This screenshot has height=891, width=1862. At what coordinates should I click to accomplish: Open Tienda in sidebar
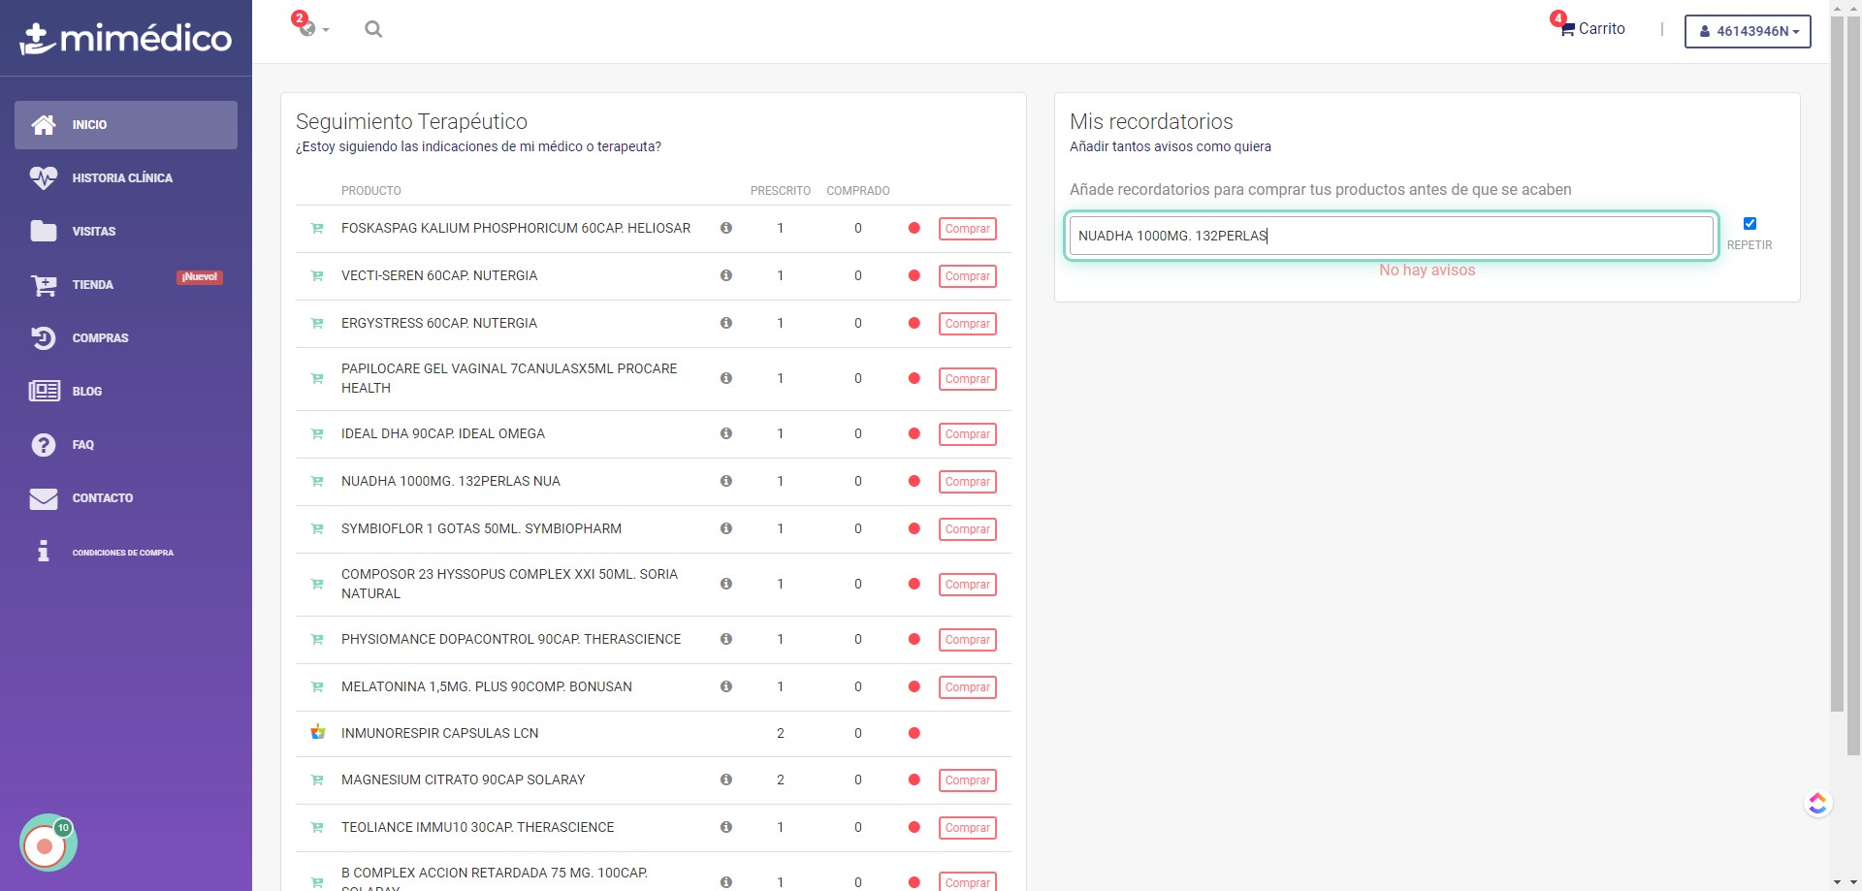point(126,285)
